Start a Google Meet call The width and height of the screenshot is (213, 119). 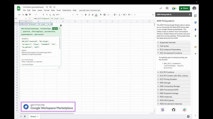tap(174, 8)
